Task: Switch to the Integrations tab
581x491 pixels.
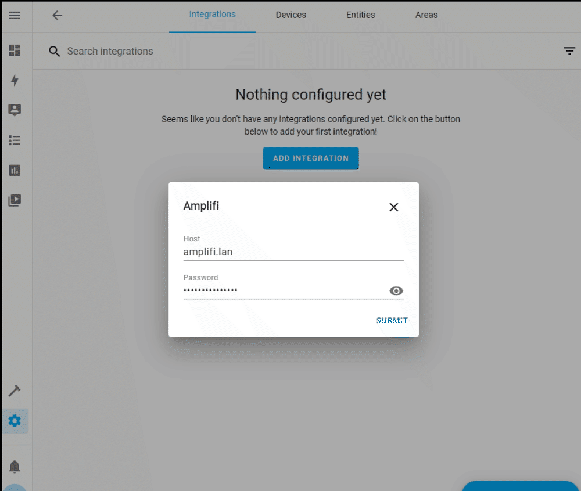Action: pyautogui.click(x=212, y=15)
